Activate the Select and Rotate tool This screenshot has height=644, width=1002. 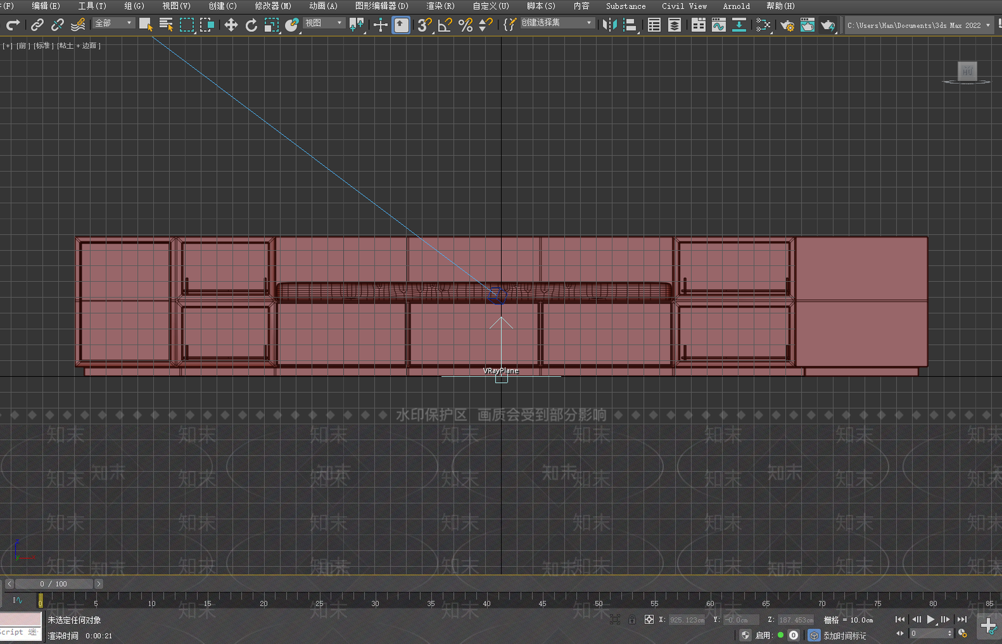251,25
